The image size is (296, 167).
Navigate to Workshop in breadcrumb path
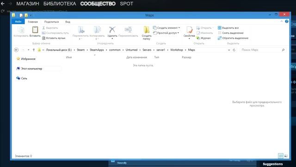(x=177, y=50)
